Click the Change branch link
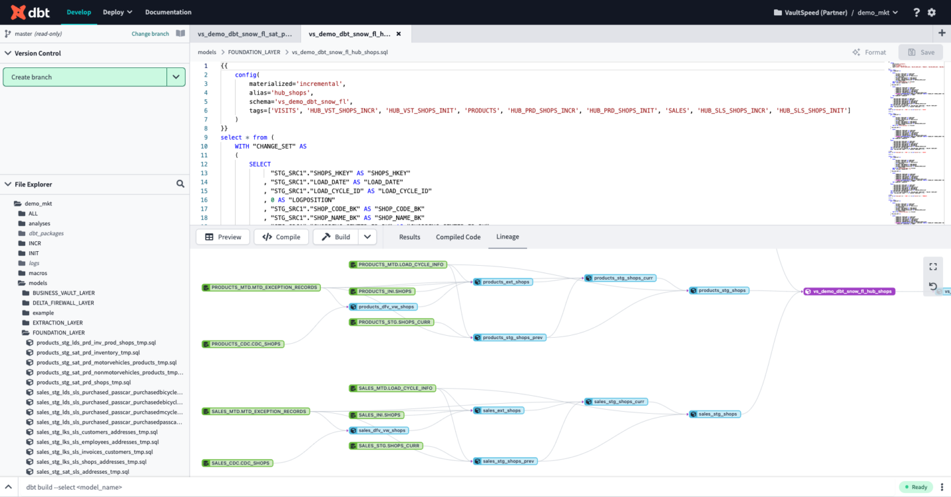951x497 pixels. coord(150,34)
